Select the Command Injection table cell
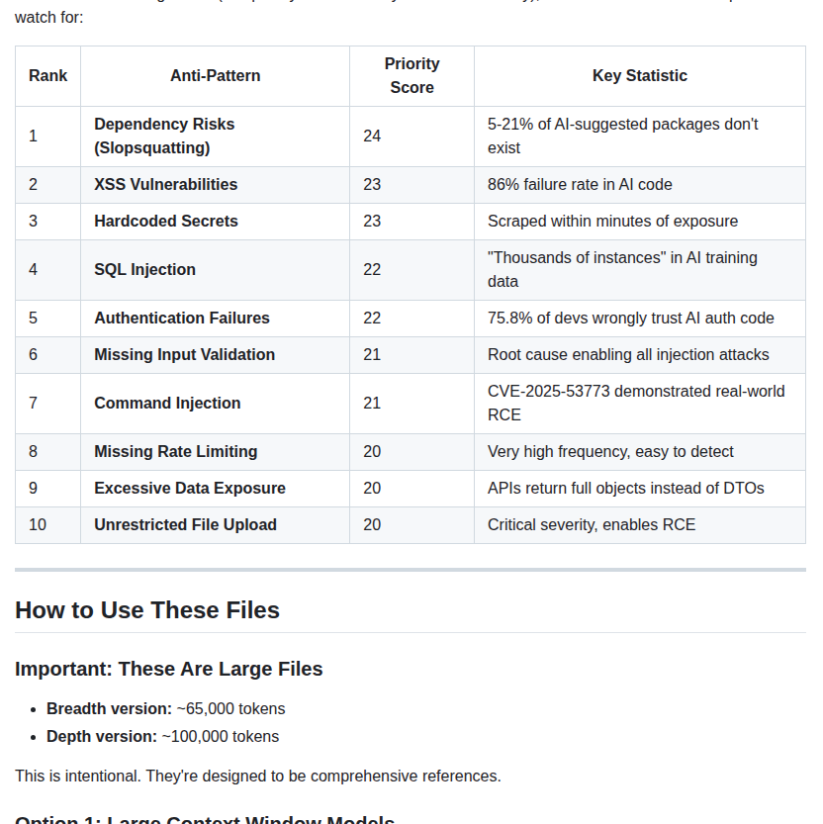Viewport: 823px width, 824px height. pos(167,404)
